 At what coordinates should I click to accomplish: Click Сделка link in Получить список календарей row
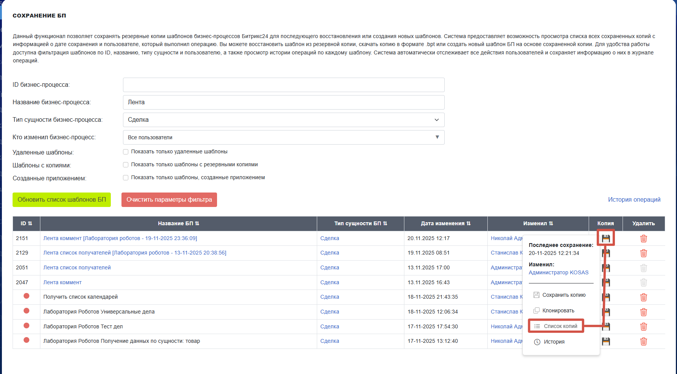point(330,297)
